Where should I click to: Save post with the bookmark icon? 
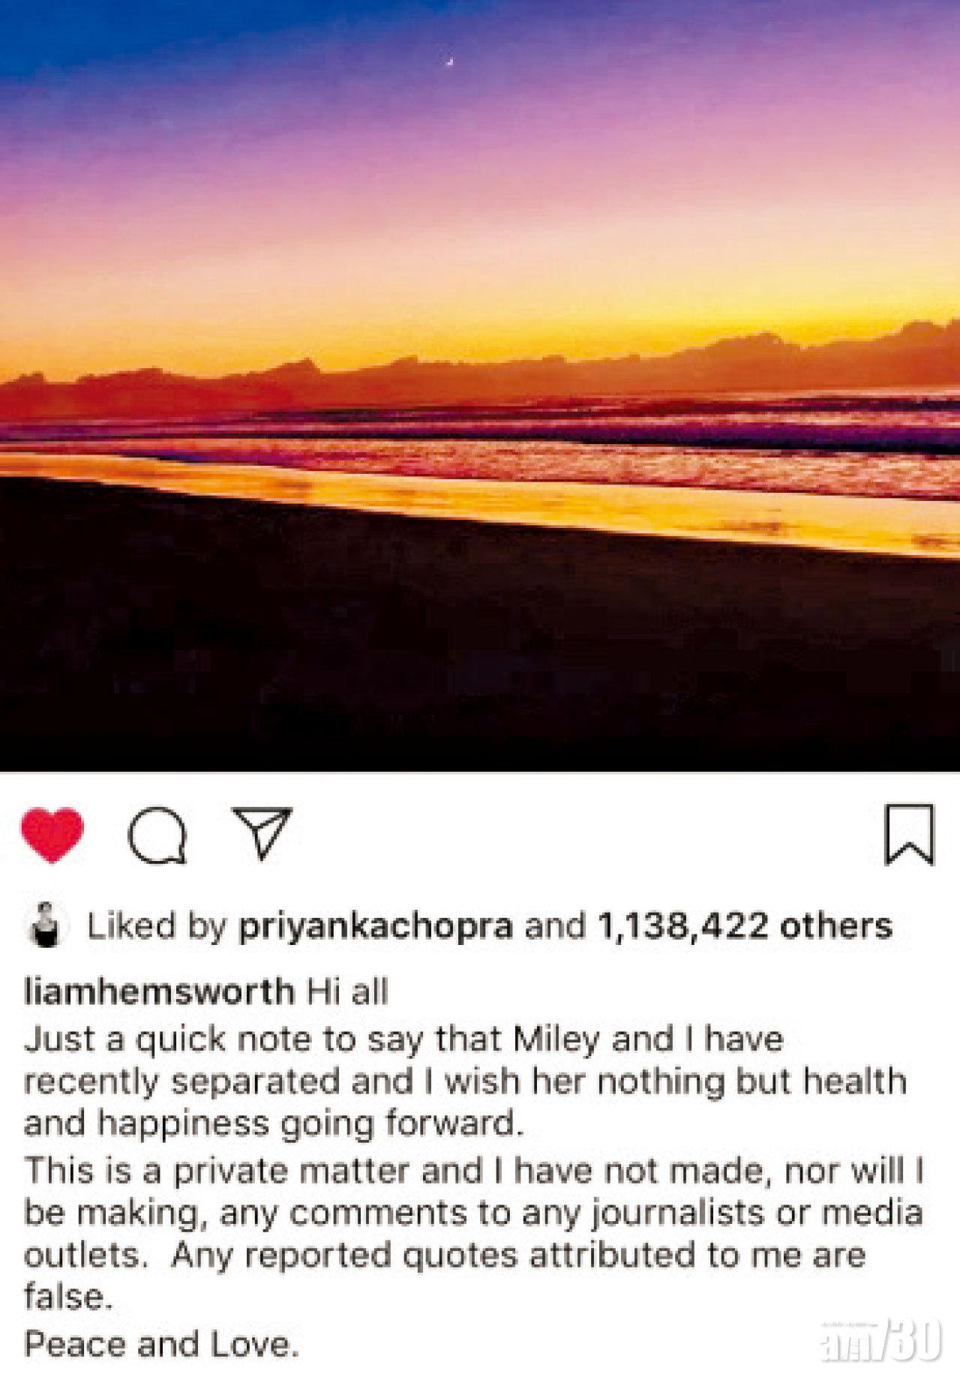click(909, 834)
